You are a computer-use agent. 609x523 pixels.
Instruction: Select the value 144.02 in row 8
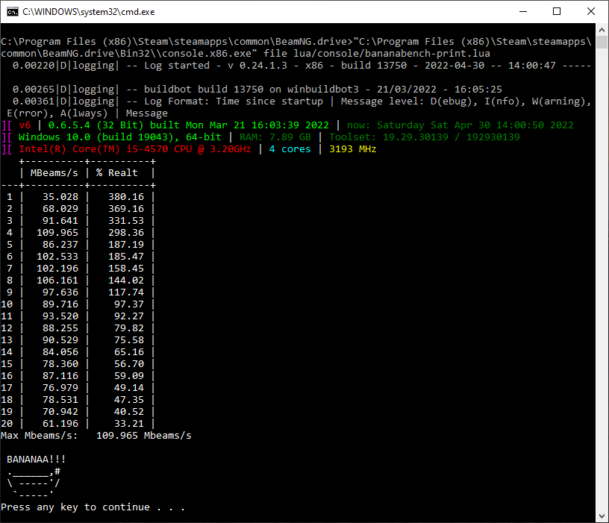coord(126,281)
